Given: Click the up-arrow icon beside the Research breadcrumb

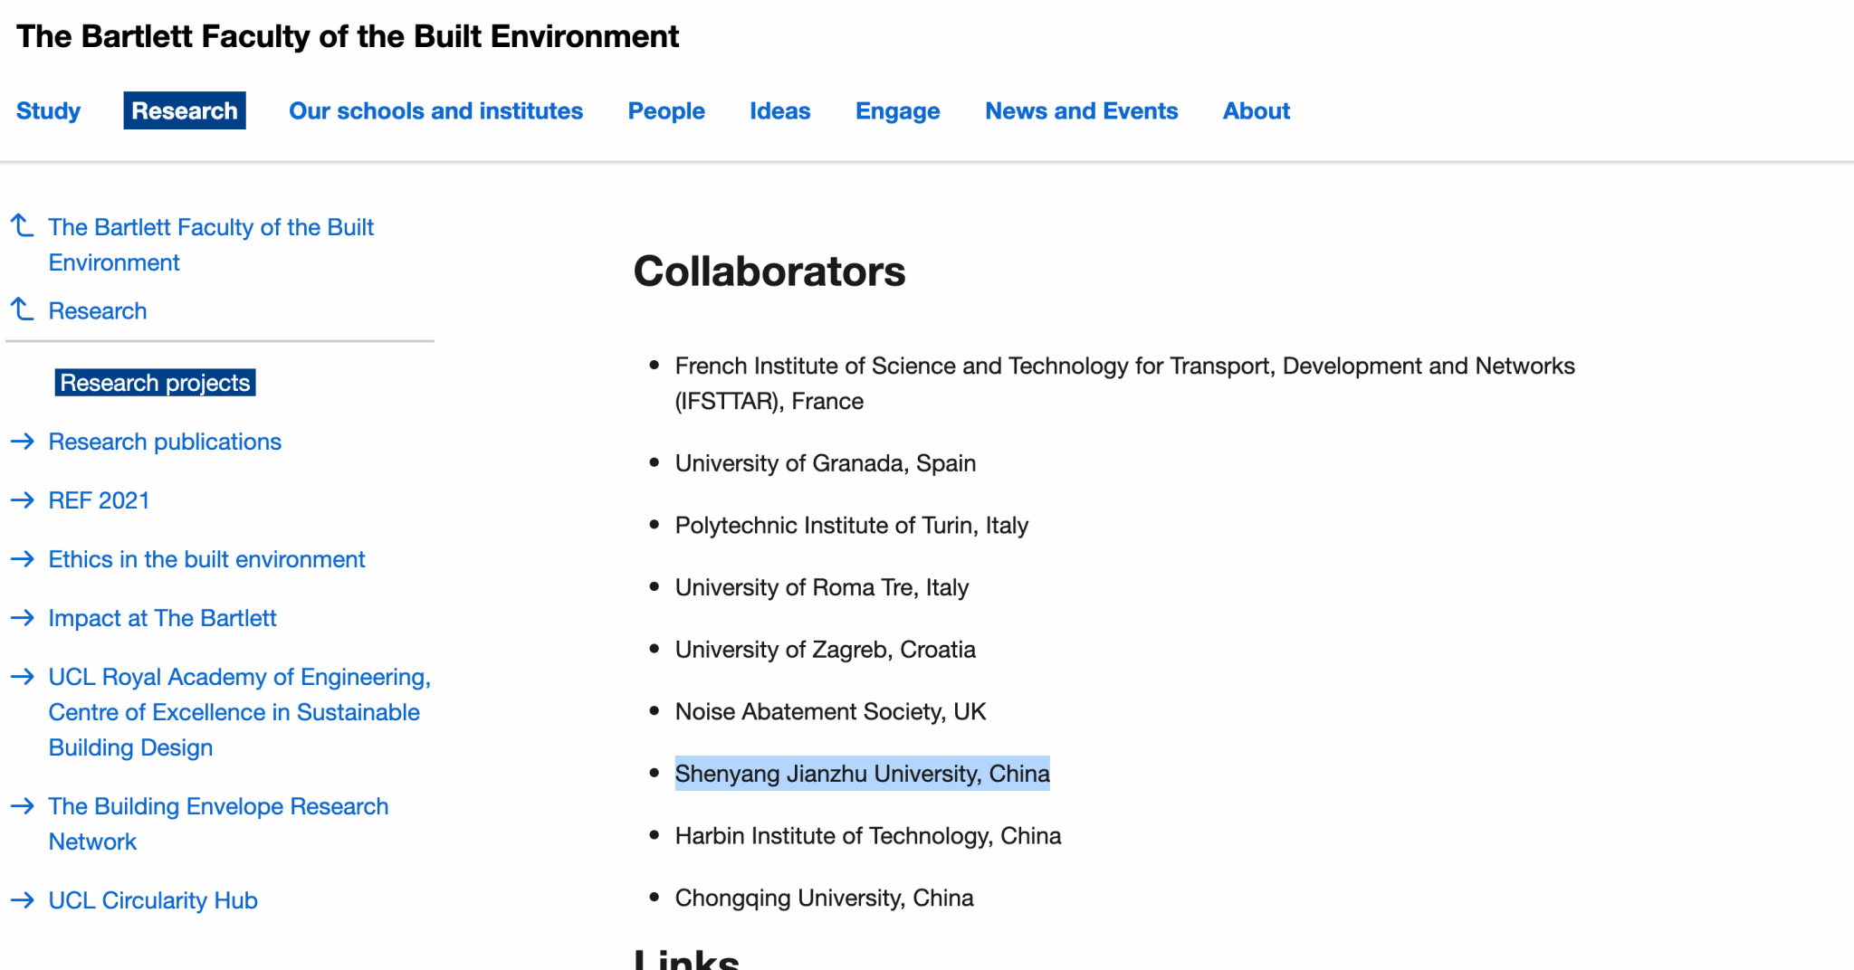Looking at the screenshot, I should click(x=23, y=309).
